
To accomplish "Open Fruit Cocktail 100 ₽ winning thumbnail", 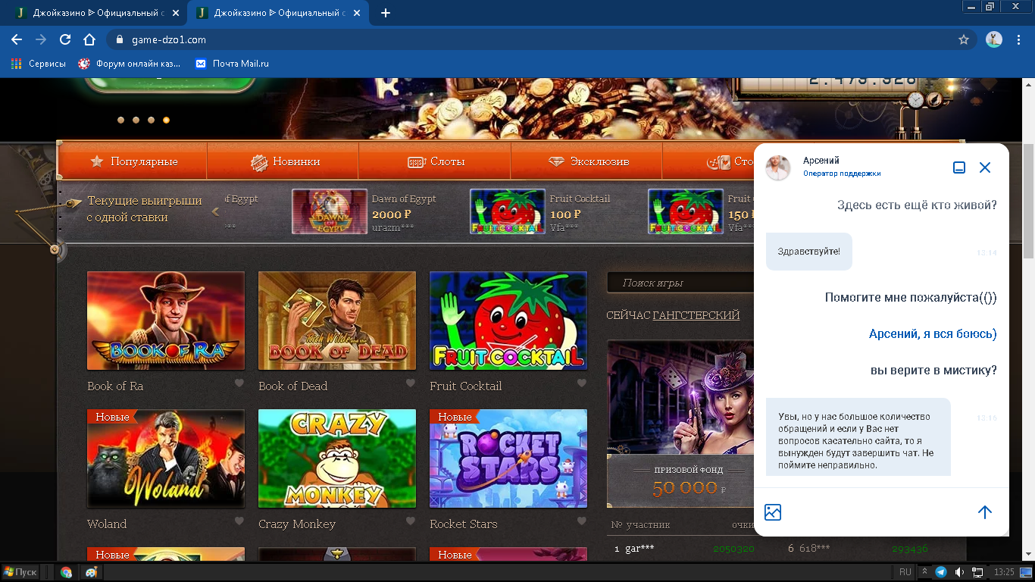I will (x=508, y=211).
